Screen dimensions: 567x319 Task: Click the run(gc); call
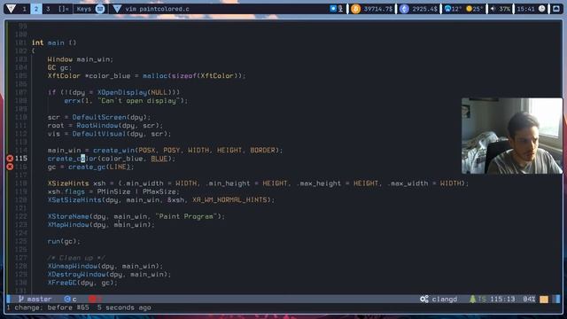click(x=64, y=241)
